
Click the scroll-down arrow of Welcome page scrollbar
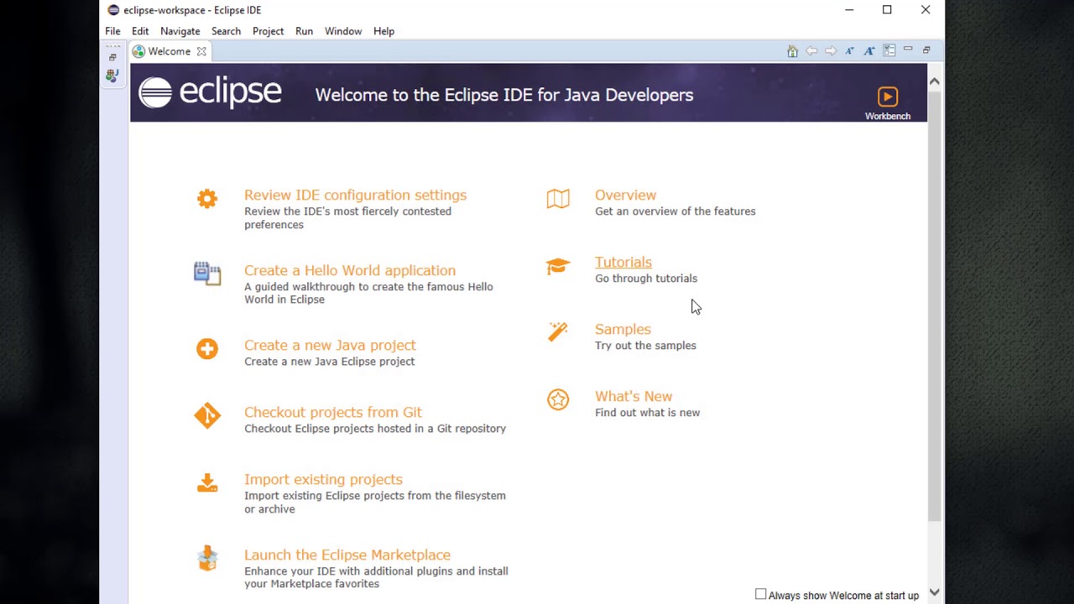click(934, 593)
